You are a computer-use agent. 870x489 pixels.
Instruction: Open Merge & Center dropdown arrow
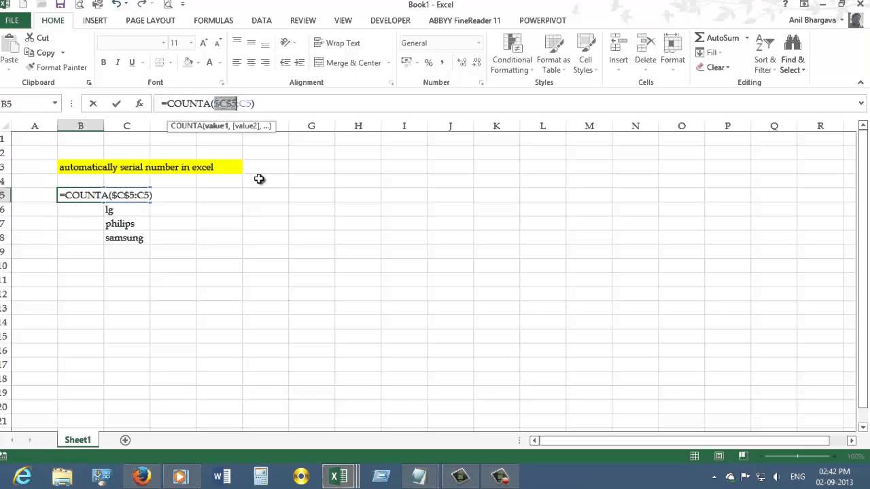pos(389,62)
